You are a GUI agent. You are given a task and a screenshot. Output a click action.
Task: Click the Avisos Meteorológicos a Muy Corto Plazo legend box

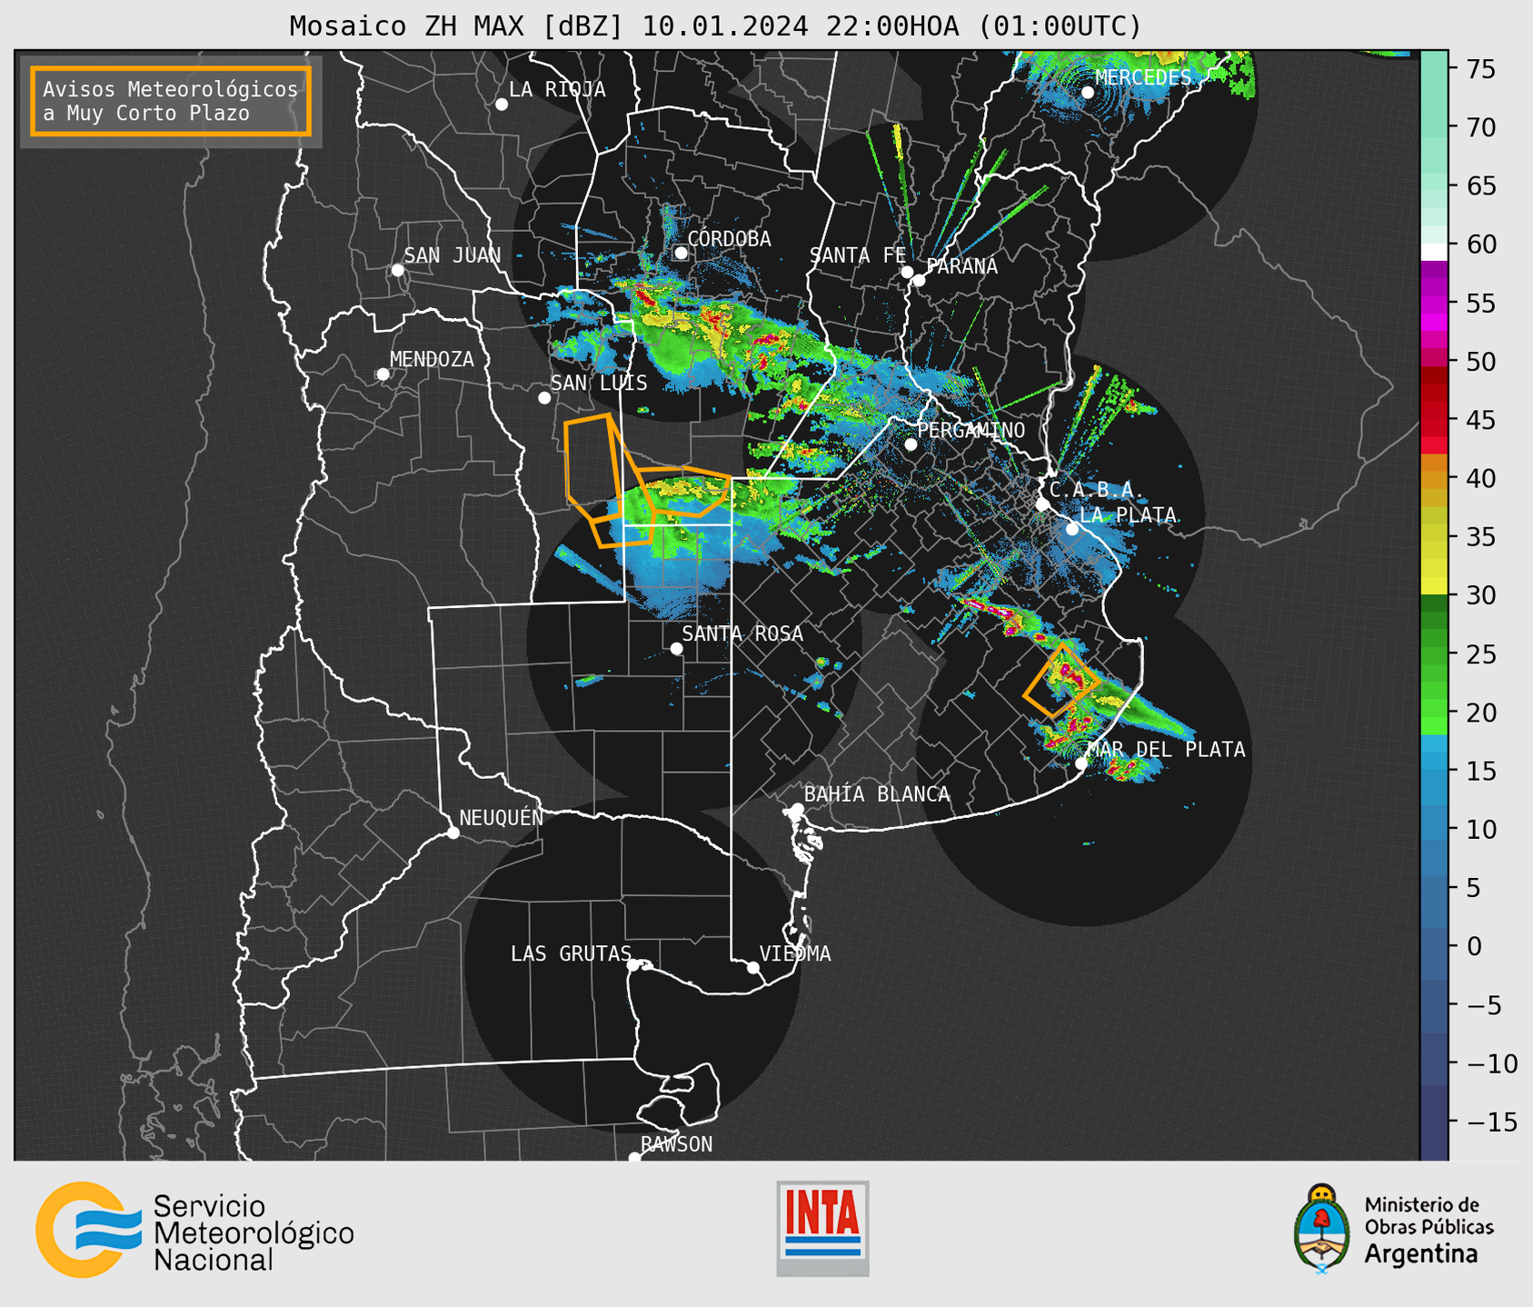pyautogui.click(x=171, y=101)
